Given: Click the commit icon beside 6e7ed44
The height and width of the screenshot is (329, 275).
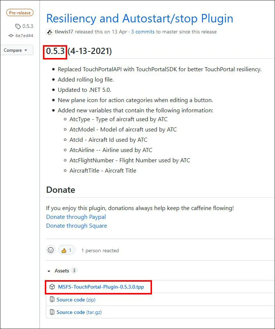Looking at the screenshot, I should pyautogui.click(x=11, y=36).
